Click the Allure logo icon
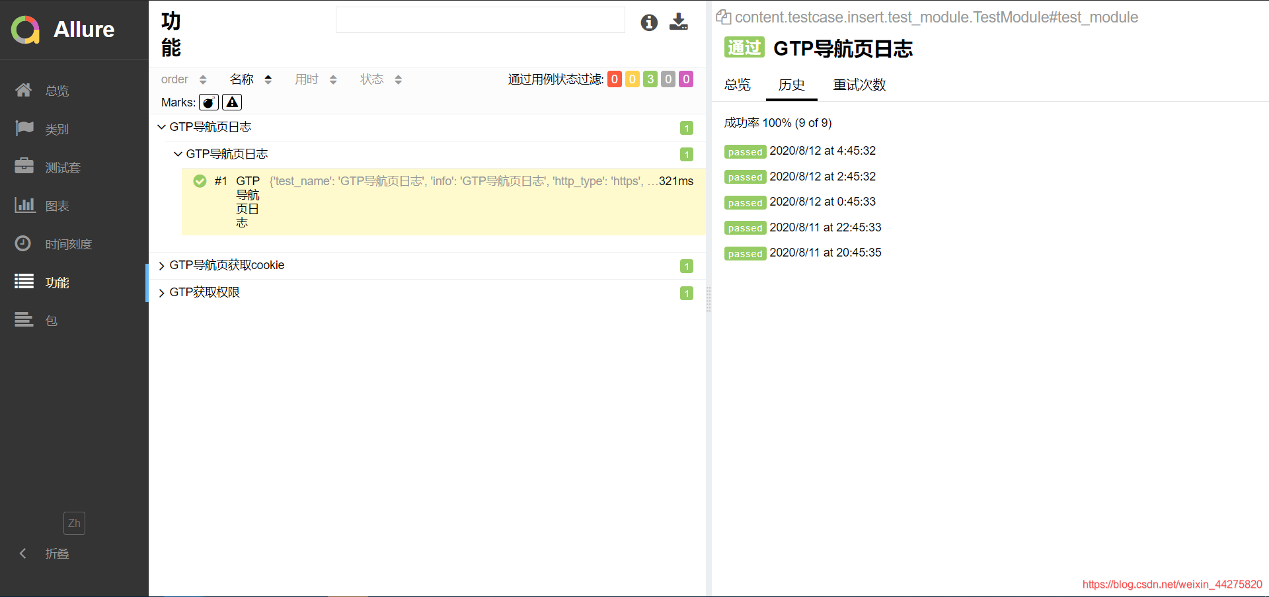The image size is (1269, 597). click(x=26, y=30)
